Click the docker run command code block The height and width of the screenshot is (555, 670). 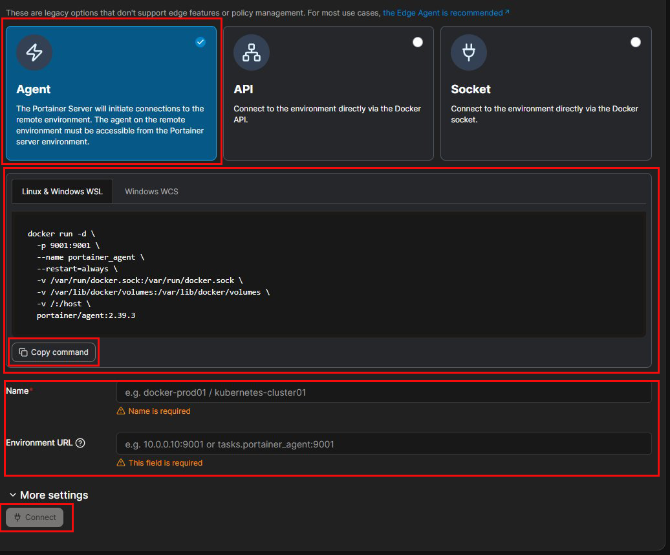(x=329, y=275)
